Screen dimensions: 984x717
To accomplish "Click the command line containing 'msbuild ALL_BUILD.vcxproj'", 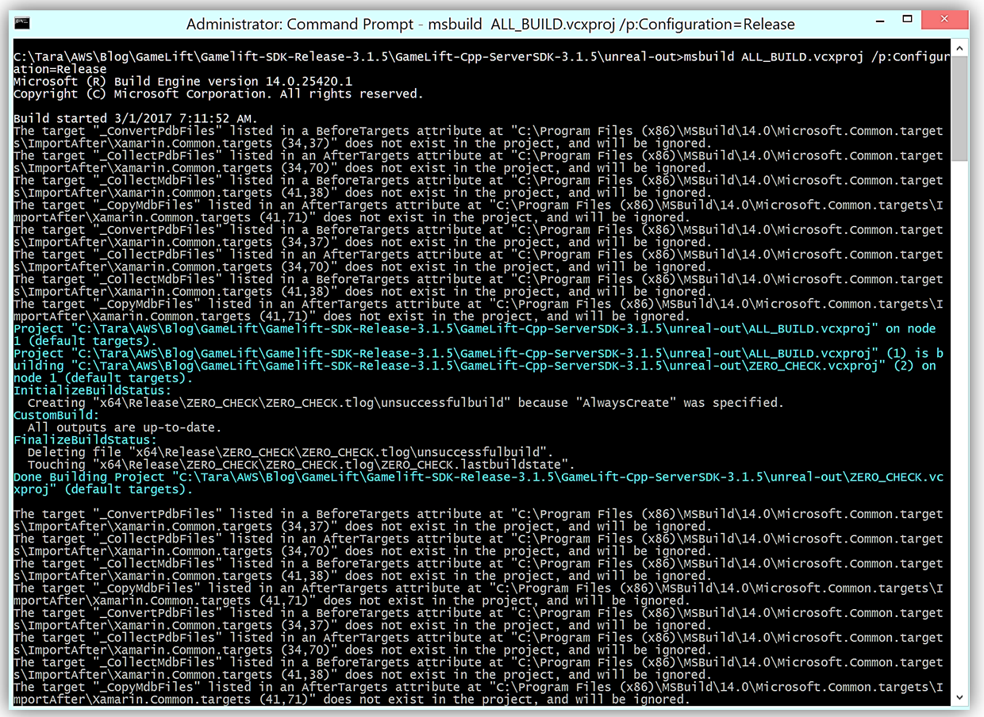I will 482,56.
